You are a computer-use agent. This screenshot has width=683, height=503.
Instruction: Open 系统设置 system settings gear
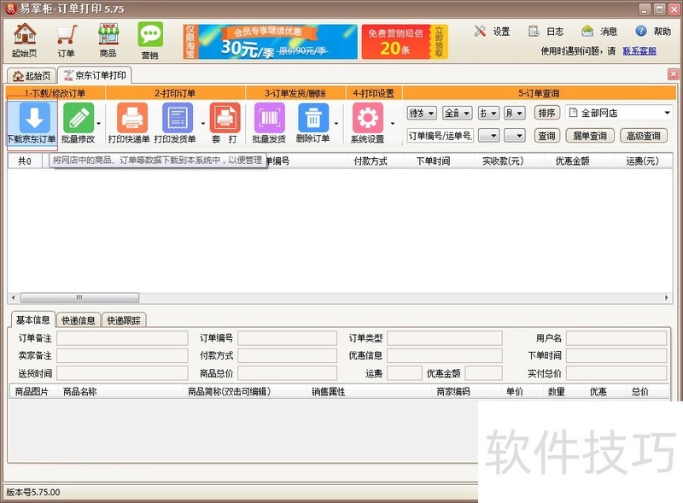(367, 120)
